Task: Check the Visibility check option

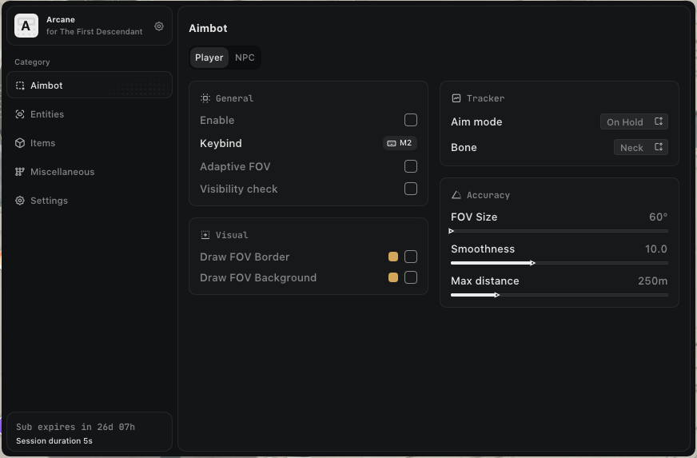Action: click(x=410, y=189)
